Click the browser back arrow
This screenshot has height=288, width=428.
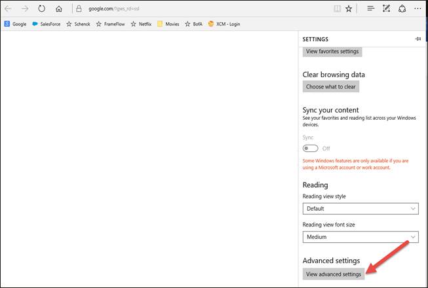[x=9, y=9]
